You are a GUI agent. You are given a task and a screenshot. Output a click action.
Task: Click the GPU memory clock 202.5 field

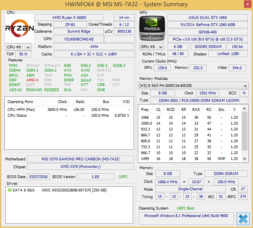198,68
